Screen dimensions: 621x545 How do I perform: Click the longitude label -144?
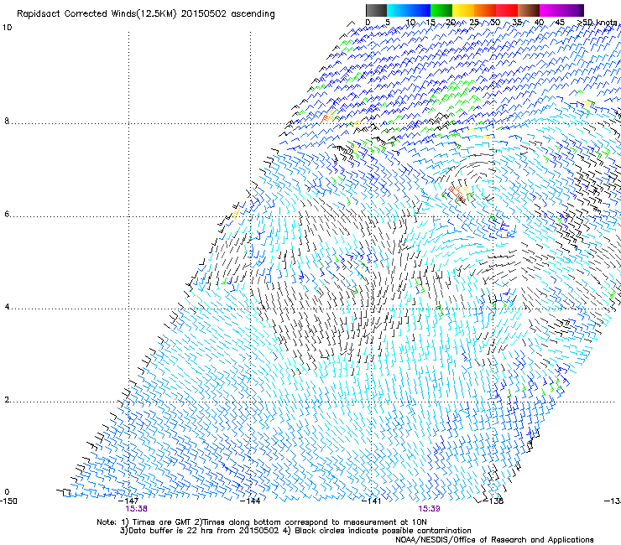[x=250, y=501]
